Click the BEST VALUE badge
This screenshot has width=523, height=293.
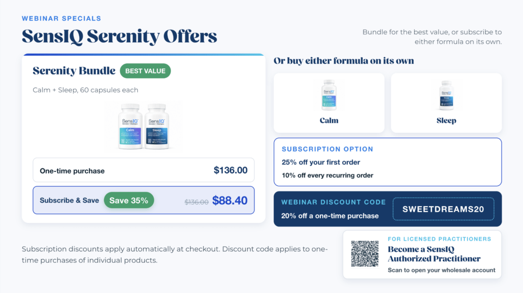click(145, 71)
